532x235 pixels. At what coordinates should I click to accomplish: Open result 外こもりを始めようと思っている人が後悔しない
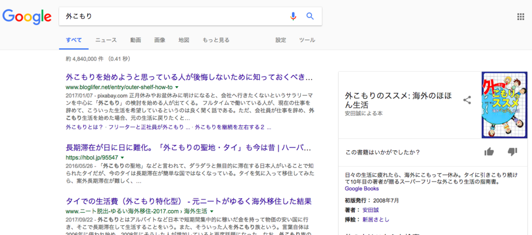pos(189,76)
